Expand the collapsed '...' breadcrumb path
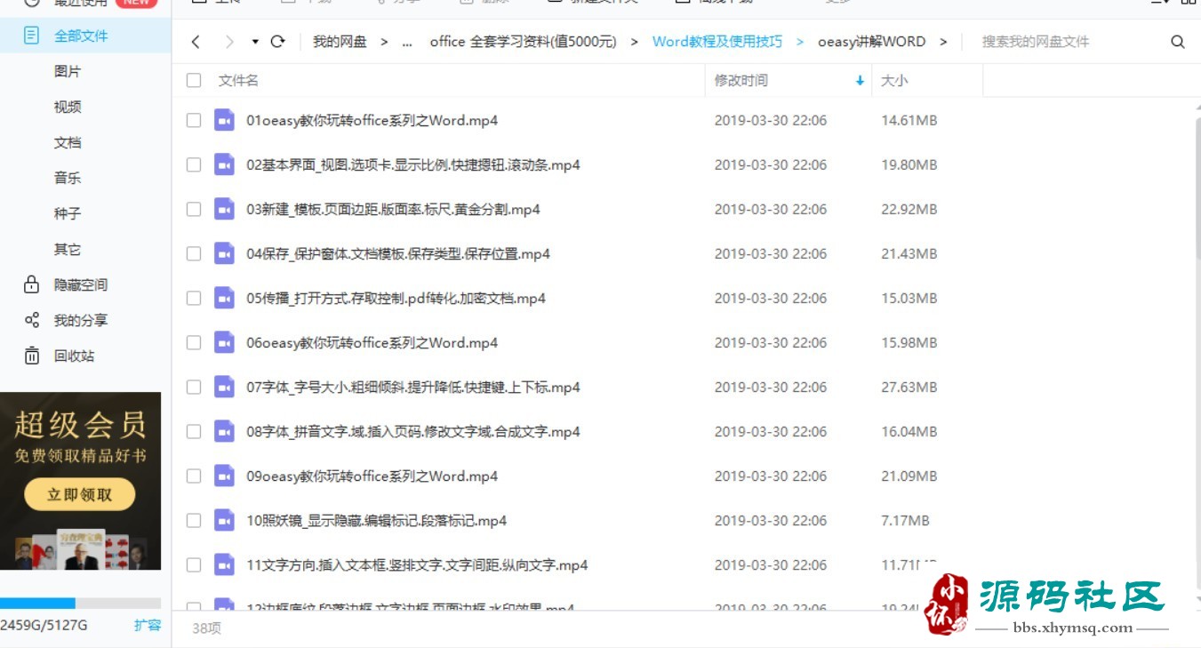The width and height of the screenshot is (1201, 648). [x=407, y=42]
